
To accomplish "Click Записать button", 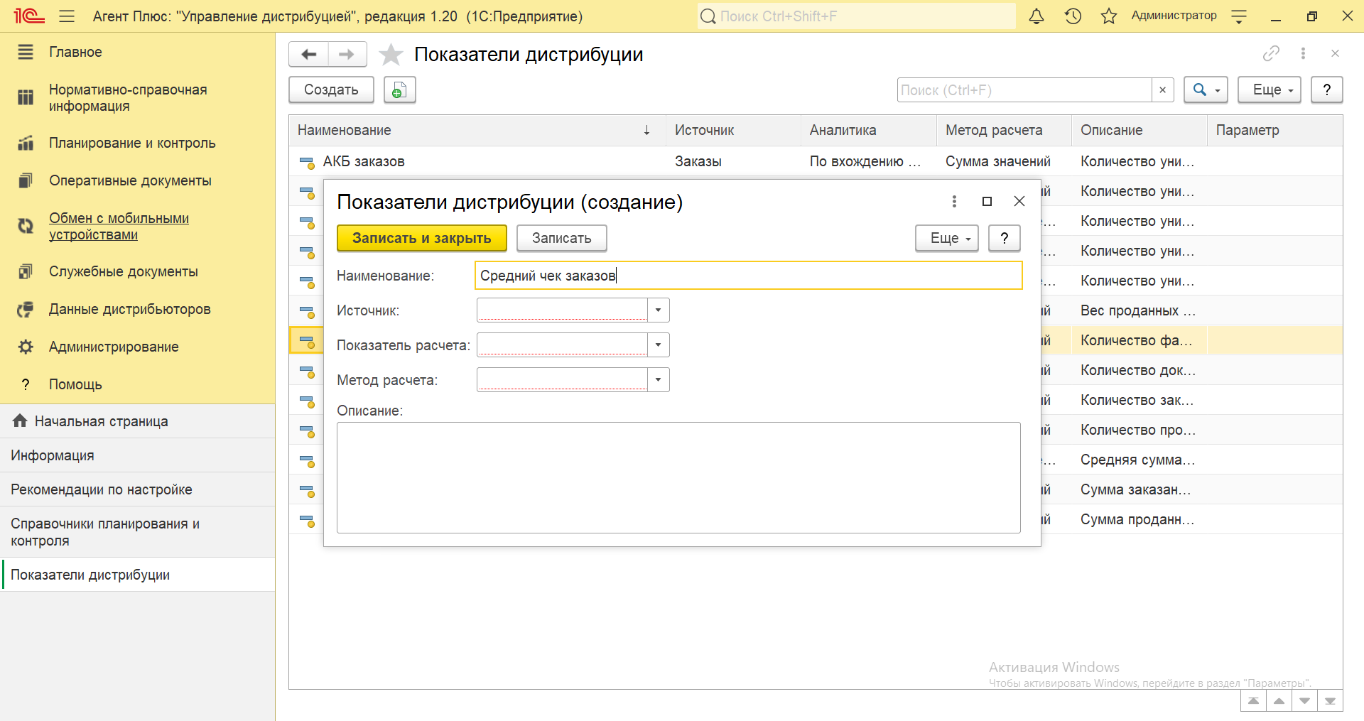I will click(561, 238).
